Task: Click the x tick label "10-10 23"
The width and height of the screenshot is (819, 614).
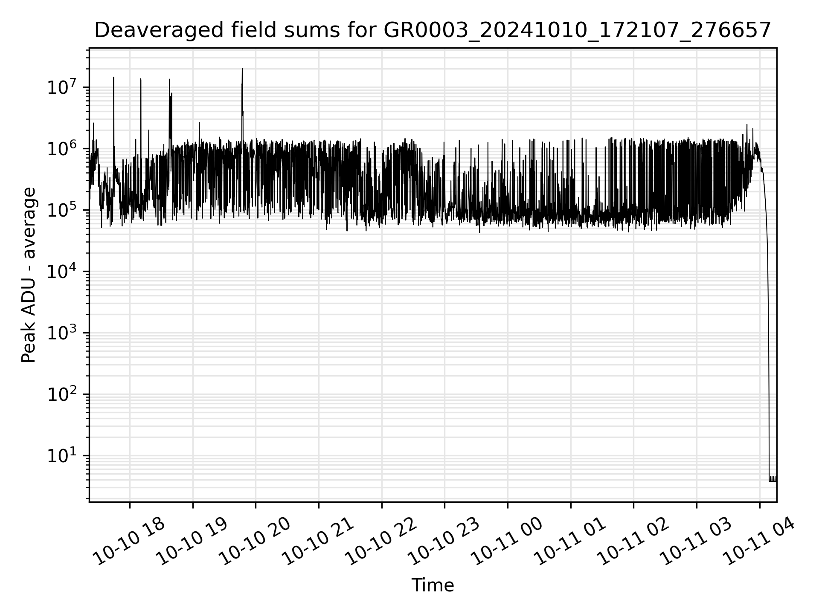Action: tap(444, 542)
